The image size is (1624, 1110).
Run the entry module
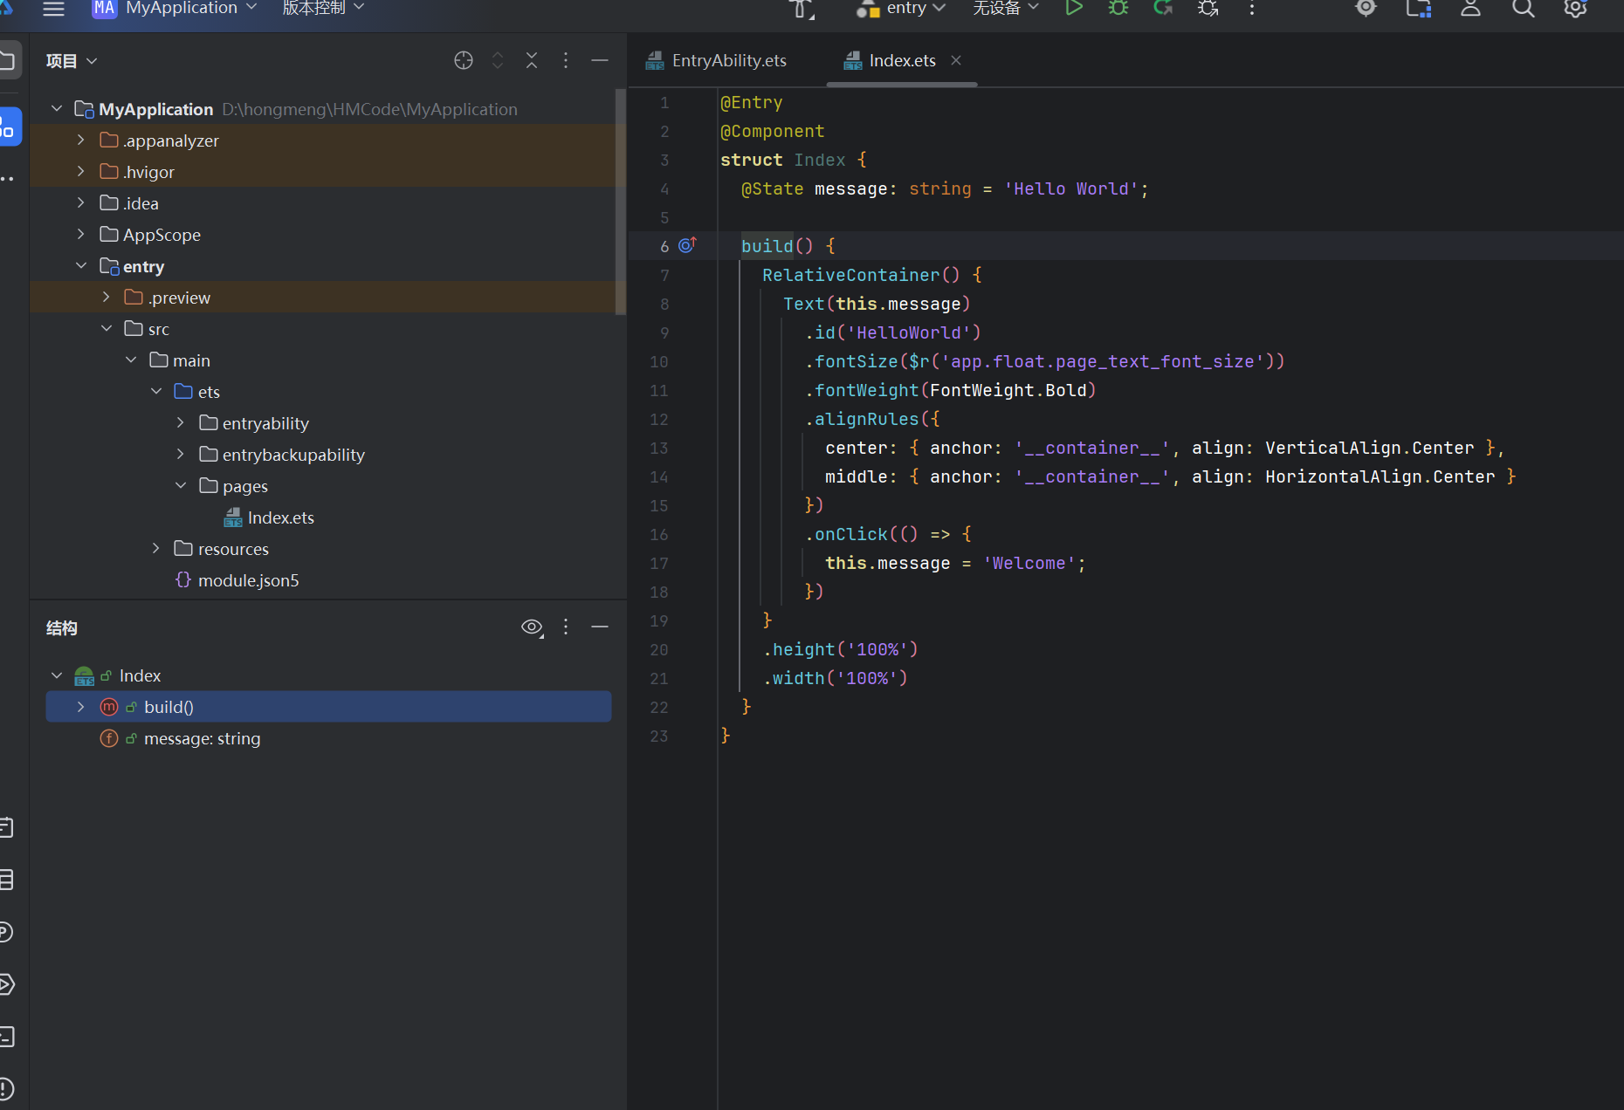click(x=1074, y=9)
